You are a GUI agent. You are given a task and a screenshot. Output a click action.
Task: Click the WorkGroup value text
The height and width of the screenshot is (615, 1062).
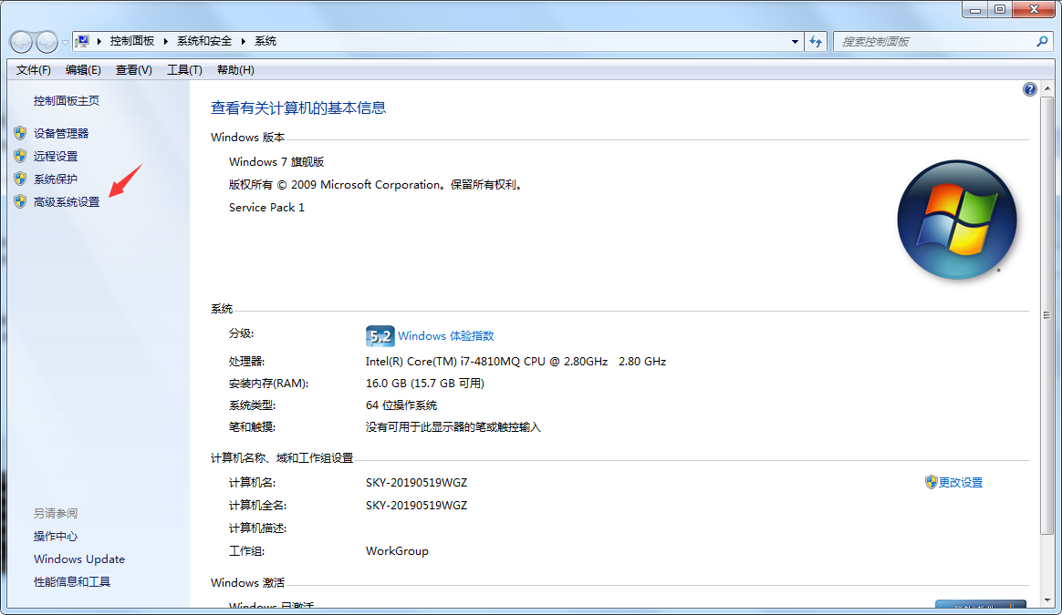pos(397,550)
